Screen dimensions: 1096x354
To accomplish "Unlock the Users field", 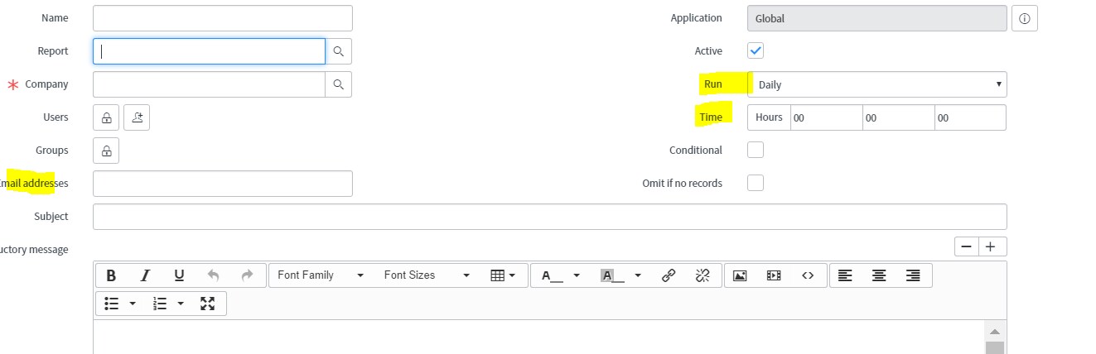I will pos(107,118).
